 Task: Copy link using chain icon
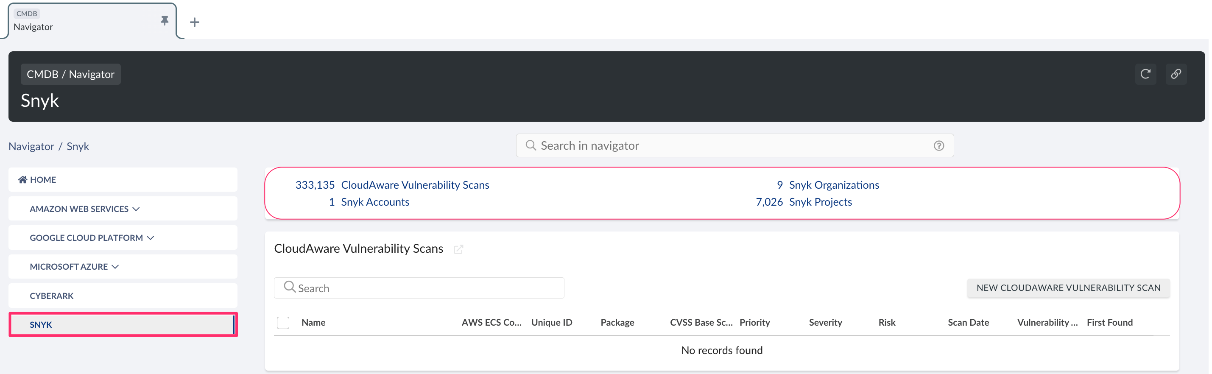1176,74
